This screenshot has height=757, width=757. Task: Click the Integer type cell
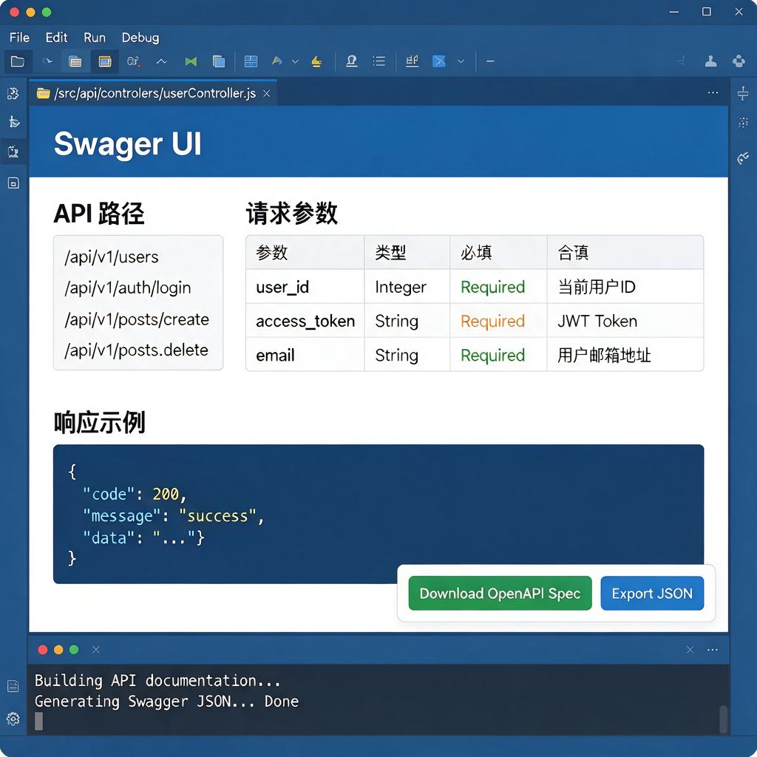(407, 287)
